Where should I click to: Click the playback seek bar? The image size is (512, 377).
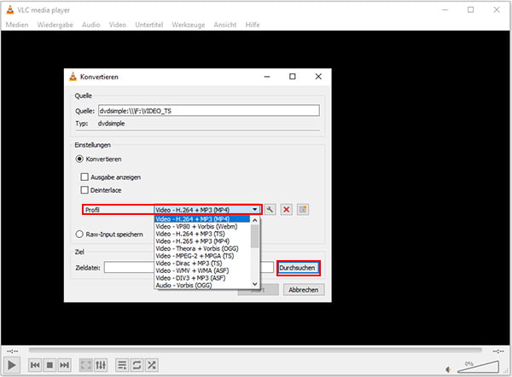tap(255, 350)
